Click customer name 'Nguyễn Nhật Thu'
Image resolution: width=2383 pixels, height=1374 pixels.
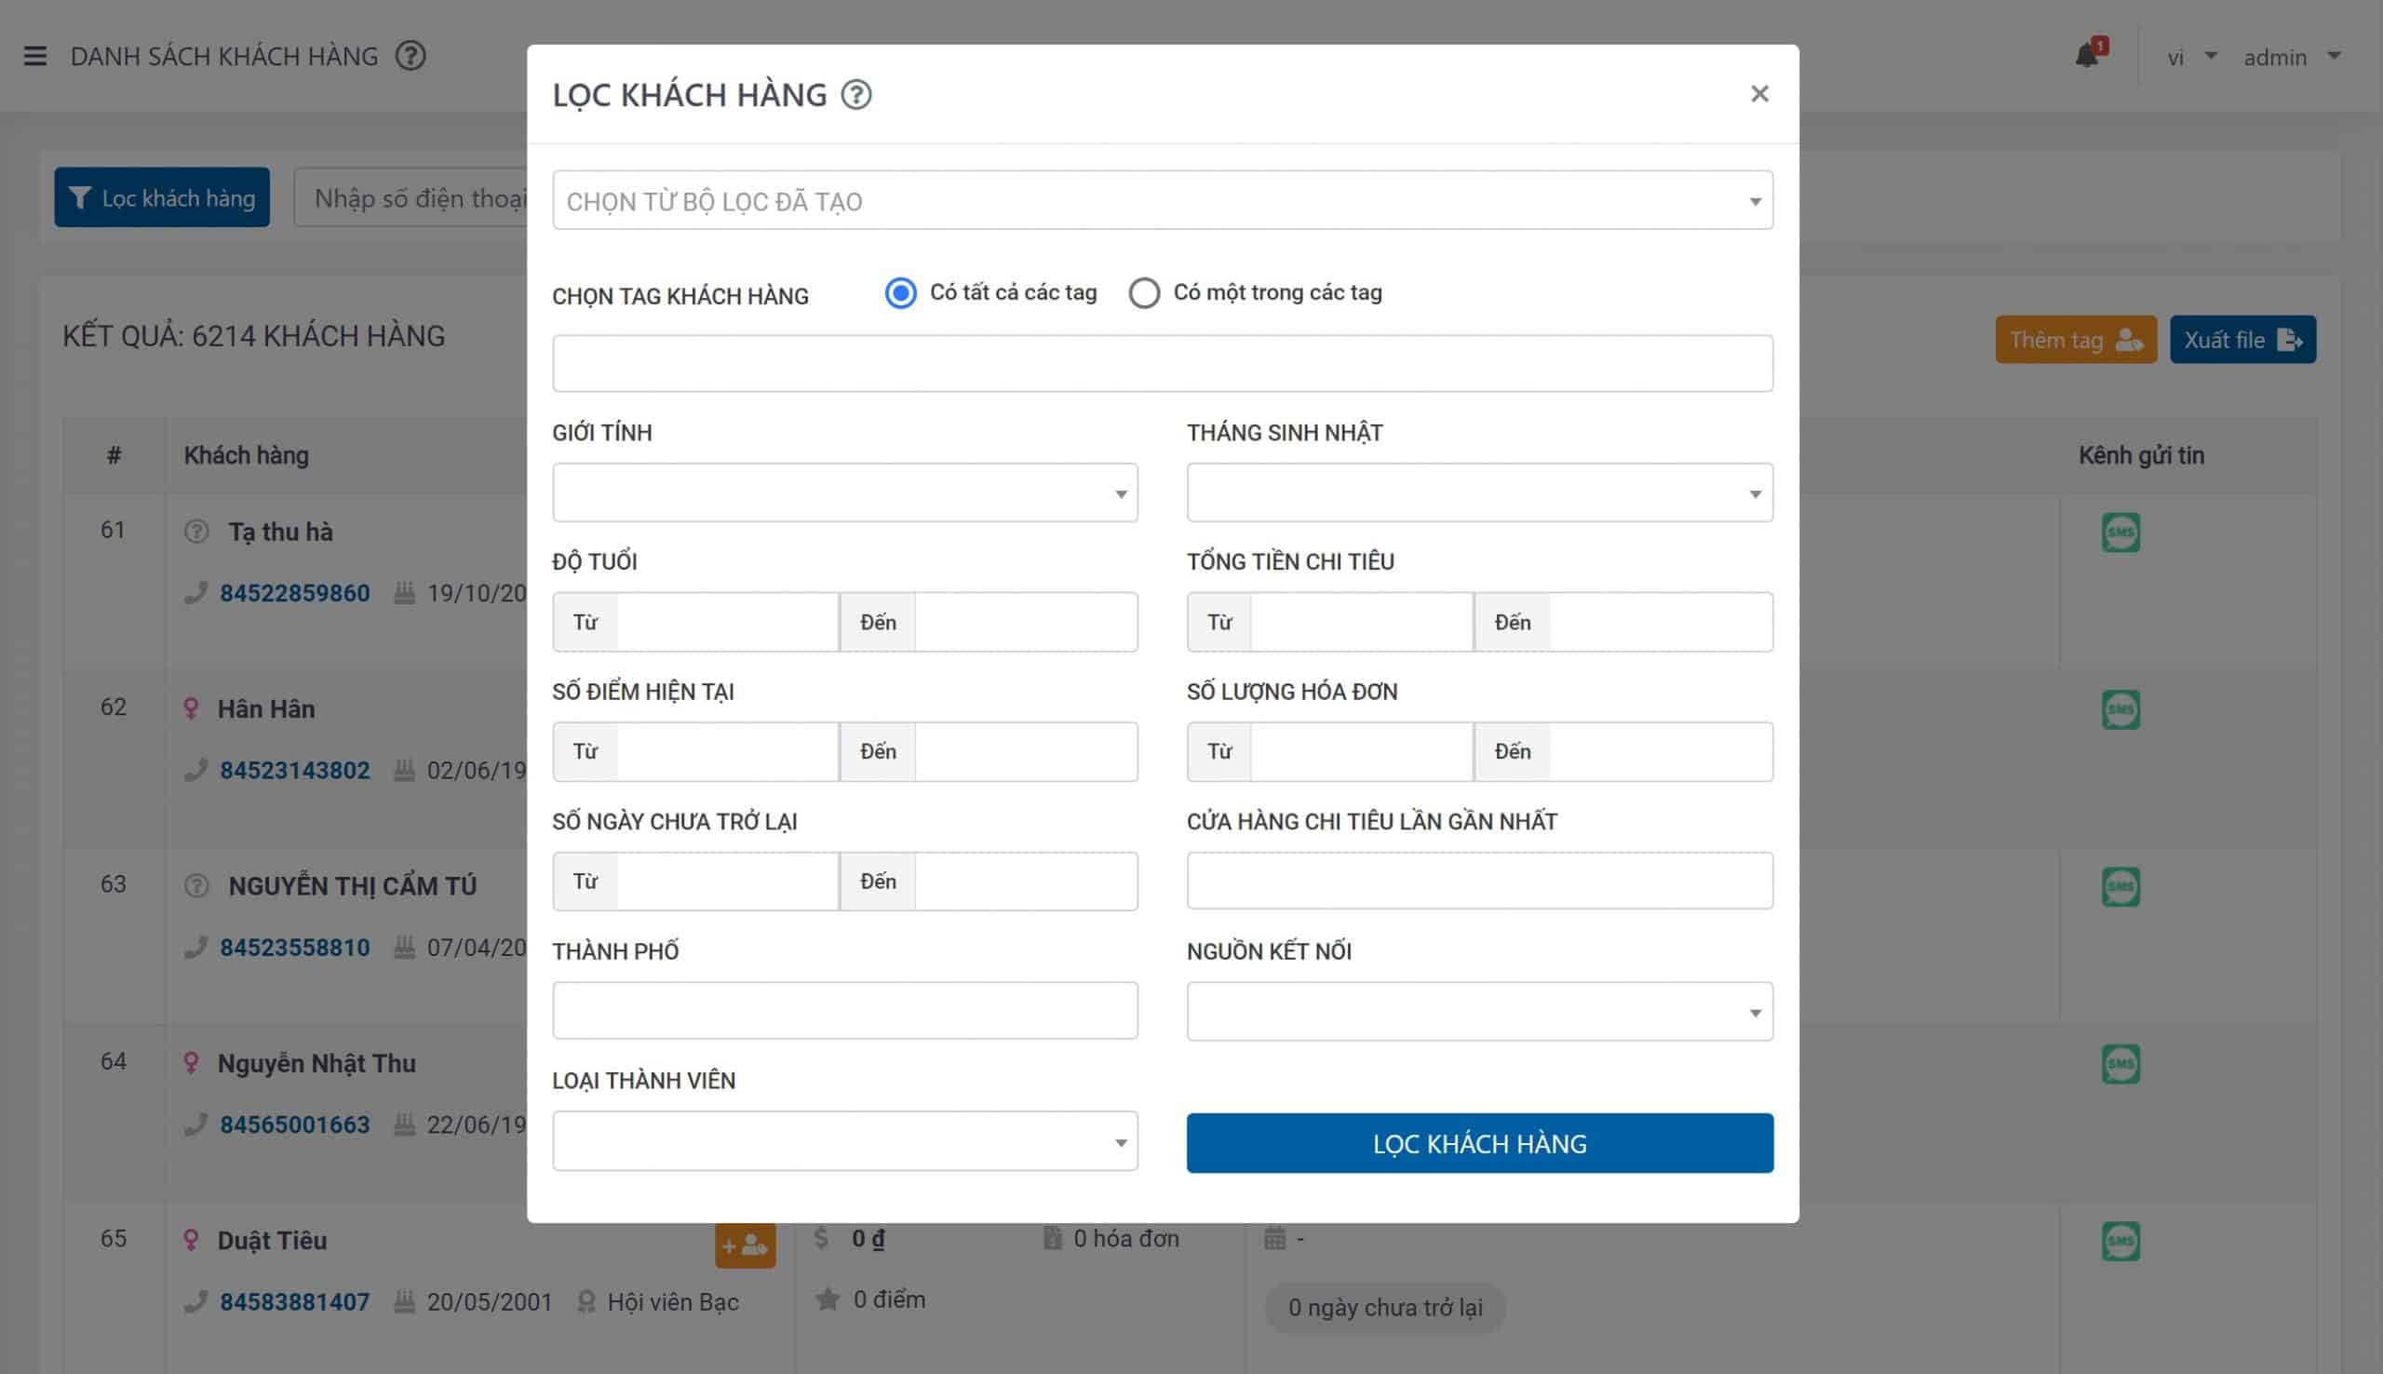[x=316, y=1063]
